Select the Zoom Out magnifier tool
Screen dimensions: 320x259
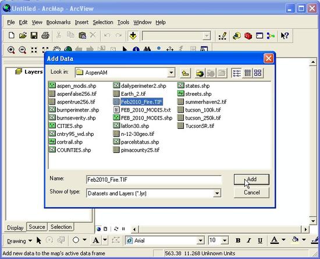(22, 50)
